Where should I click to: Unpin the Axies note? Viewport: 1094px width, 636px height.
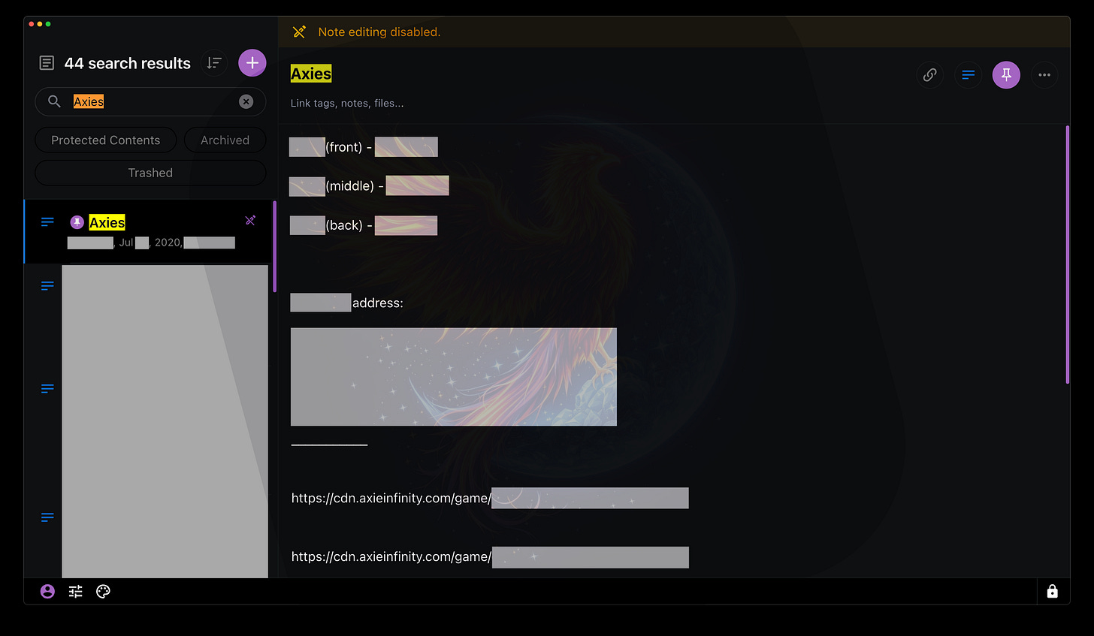click(x=1006, y=75)
